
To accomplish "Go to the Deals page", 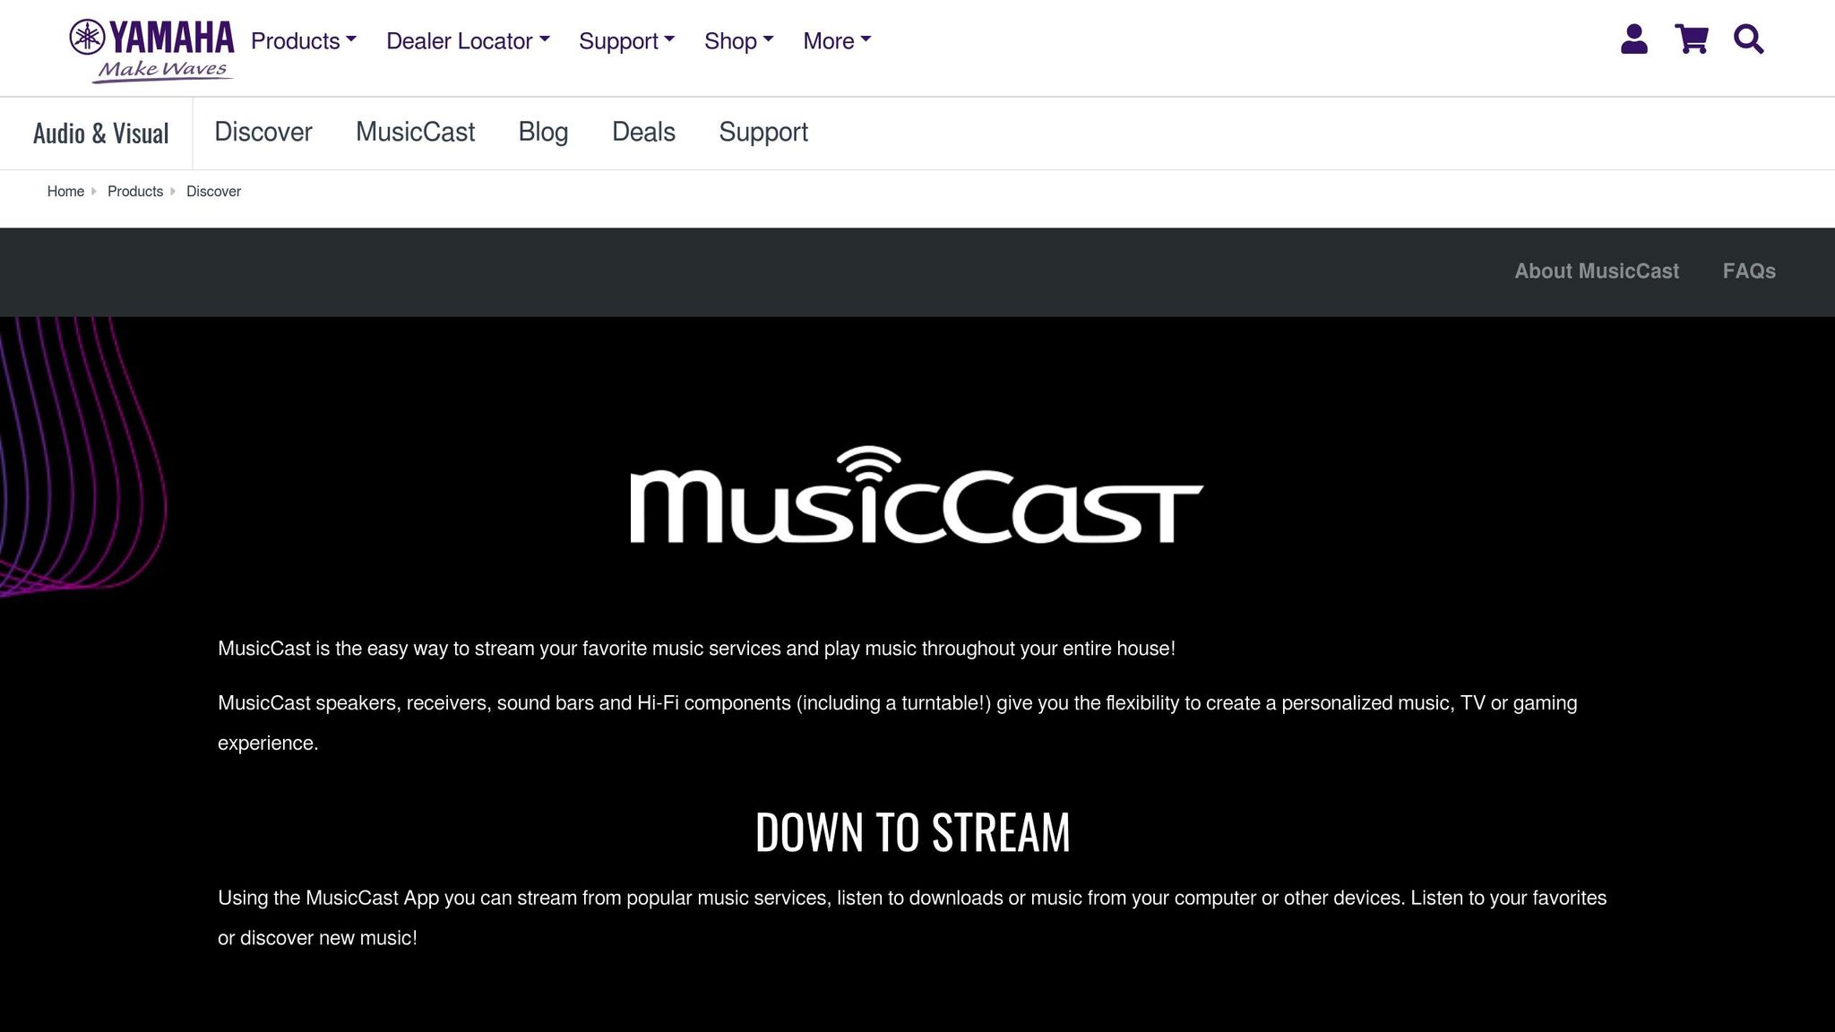I will pos(642,132).
